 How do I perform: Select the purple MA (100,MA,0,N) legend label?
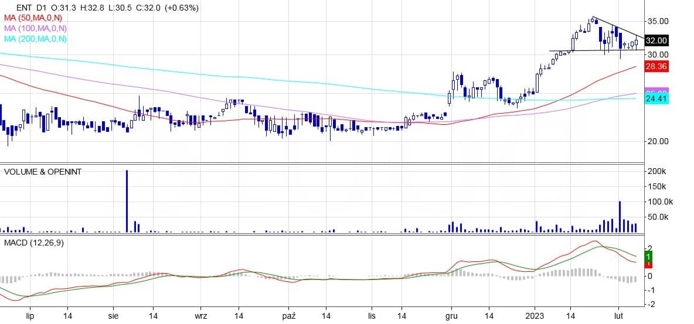(35, 28)
